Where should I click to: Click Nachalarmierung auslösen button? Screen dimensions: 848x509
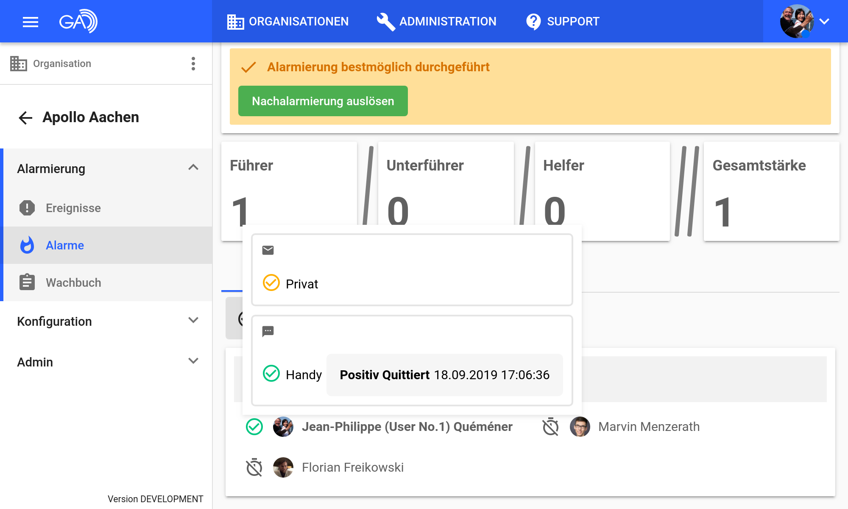[323, 101]
